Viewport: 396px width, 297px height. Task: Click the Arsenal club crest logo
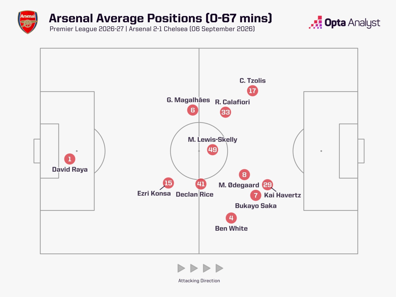(x=28, y=22)
